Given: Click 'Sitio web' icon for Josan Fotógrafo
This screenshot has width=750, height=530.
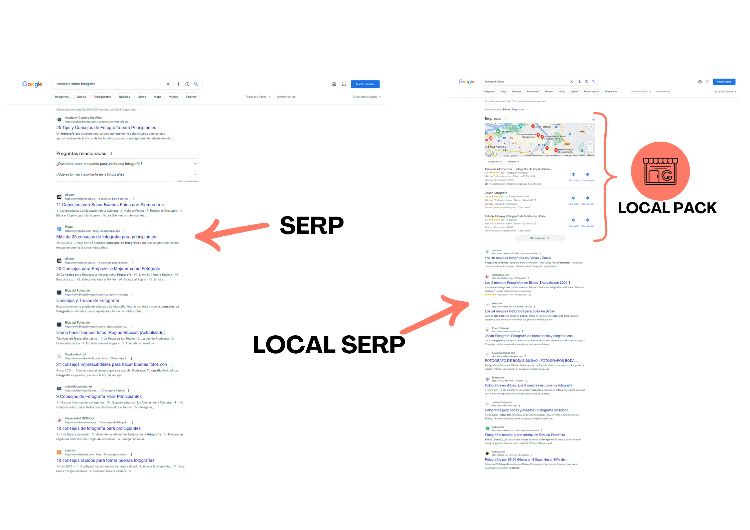Looking at the screenshot, I should pyautogui.click(x=574, y=198).
